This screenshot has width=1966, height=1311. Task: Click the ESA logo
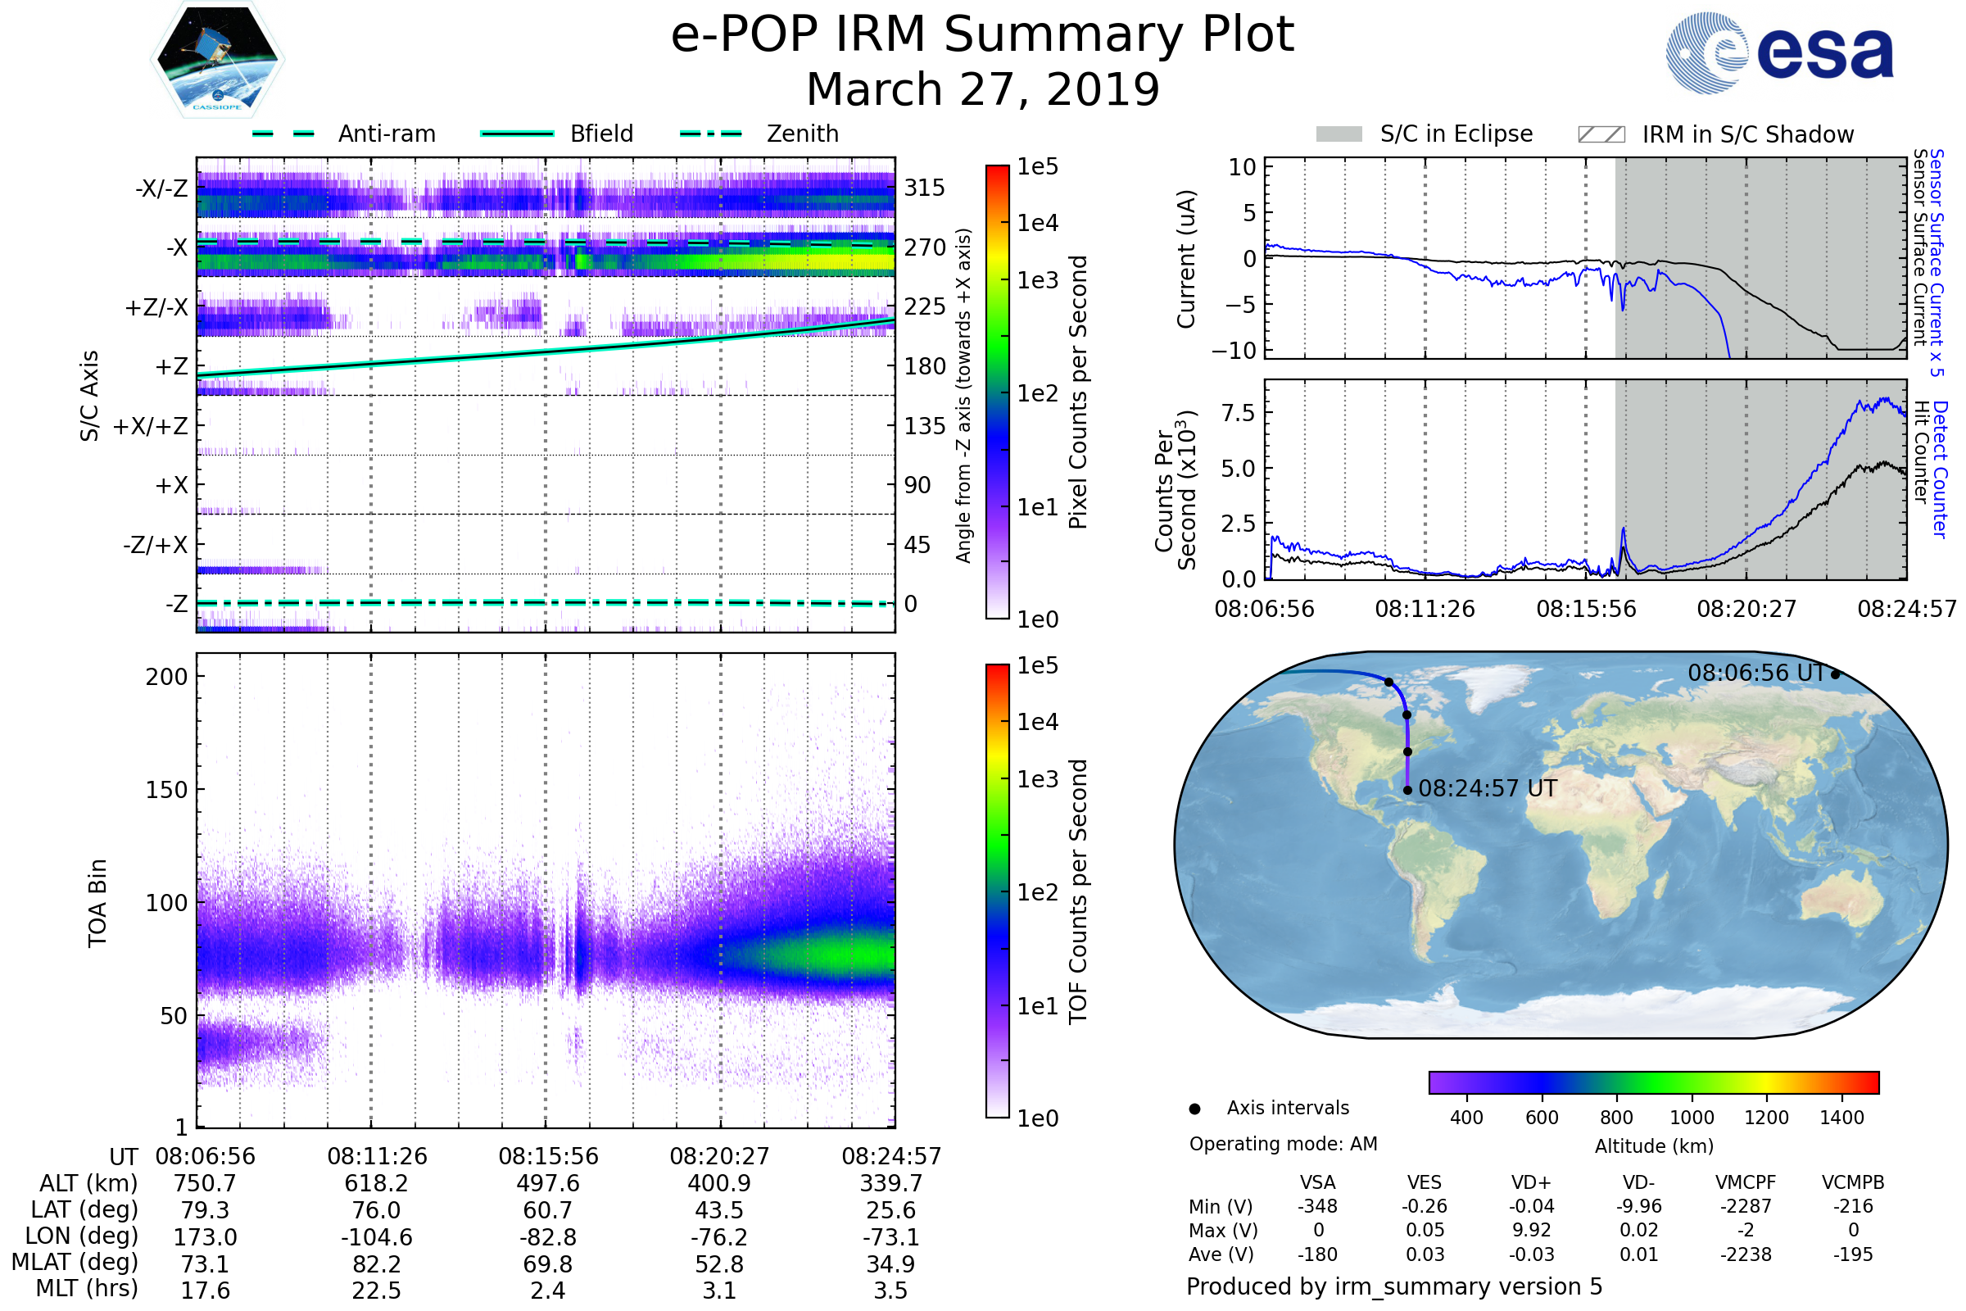point(1778,53)
